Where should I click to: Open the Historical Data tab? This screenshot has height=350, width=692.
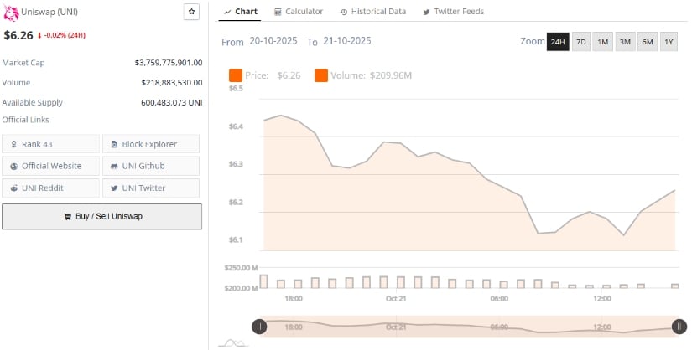pyautogui.click(x=373, y=12)
